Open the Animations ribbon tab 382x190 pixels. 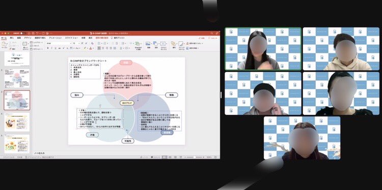(56, 38)
